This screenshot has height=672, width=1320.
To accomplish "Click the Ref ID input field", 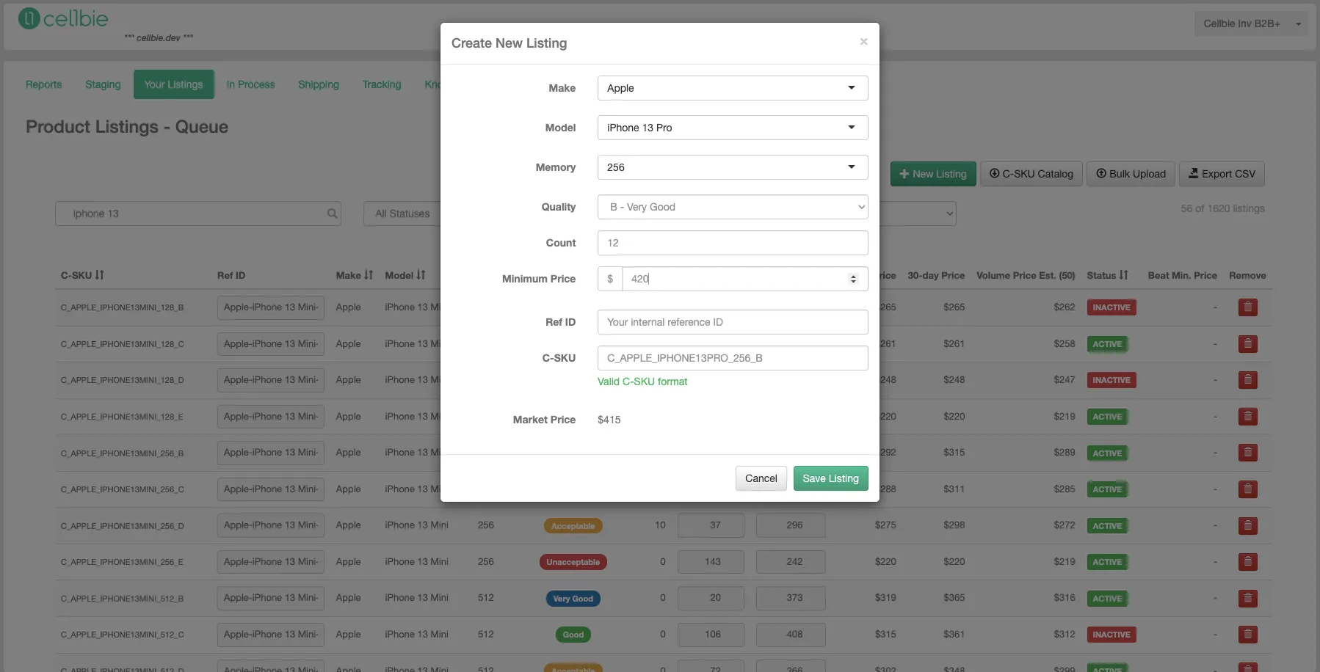I will [x=733, y=322].
